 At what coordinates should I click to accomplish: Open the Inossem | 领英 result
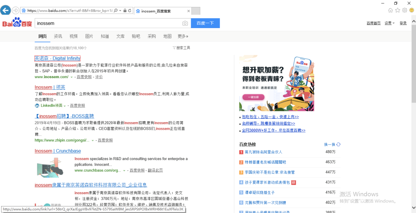point(50,87)
